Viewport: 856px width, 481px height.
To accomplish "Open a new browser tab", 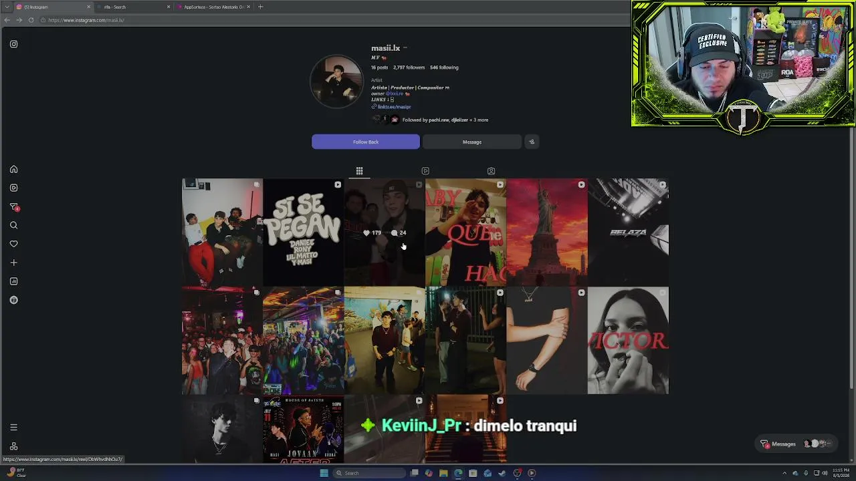I will 260,7.
